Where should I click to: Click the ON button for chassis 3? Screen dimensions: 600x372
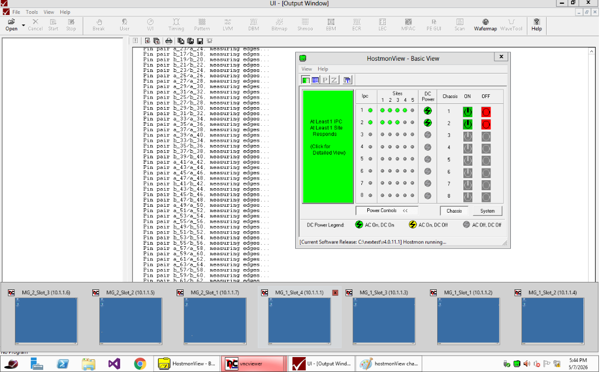coord(468,136)
